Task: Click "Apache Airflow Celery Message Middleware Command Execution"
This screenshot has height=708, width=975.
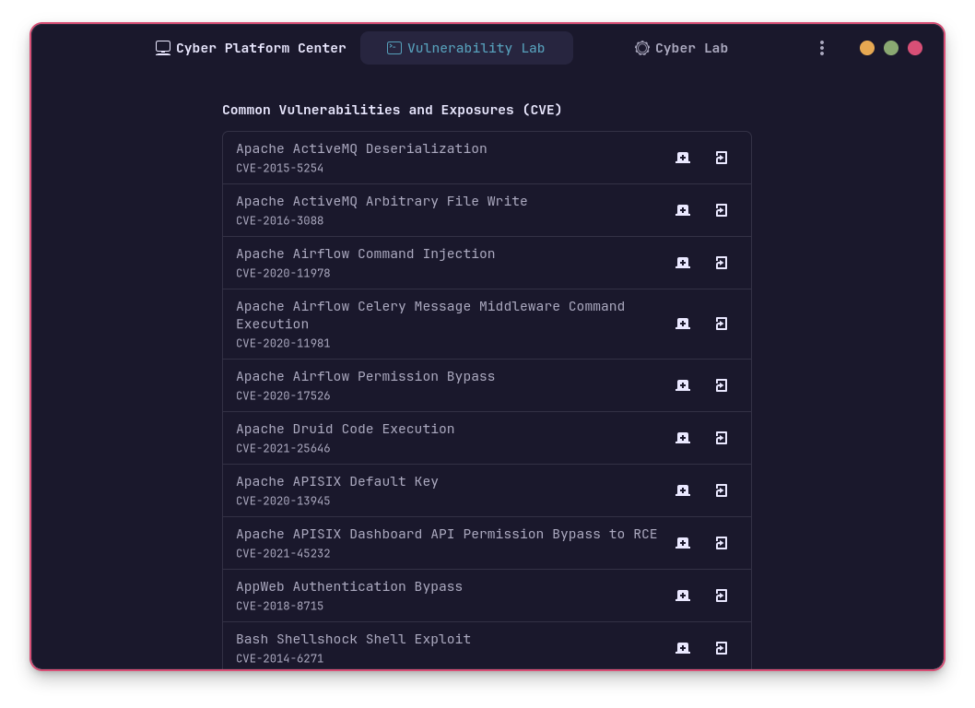Action: [430, 314]
